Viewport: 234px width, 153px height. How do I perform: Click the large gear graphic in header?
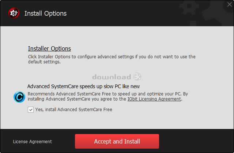pyautogui.click(x=218, y=15)
